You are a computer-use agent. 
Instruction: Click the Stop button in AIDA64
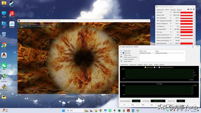pyautogui.click(x=133, y=105)
